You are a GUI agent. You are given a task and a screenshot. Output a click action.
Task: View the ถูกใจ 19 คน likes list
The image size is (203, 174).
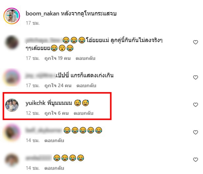tap(58, 58)
